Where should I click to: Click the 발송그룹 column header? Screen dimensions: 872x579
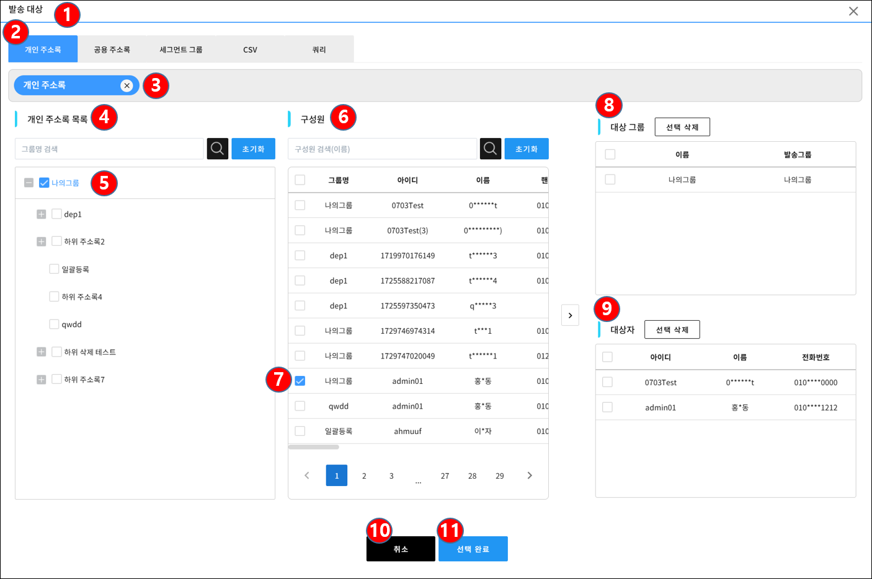click(x=798, y=155)
